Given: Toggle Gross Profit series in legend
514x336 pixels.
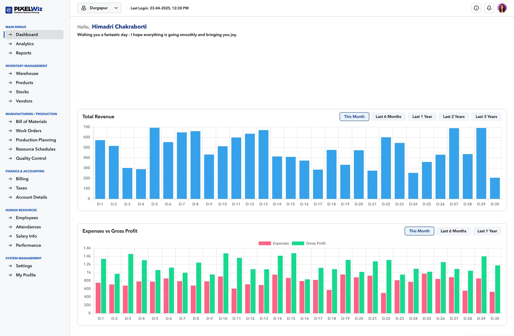Looking at the screenshot, I should point(309,243).
